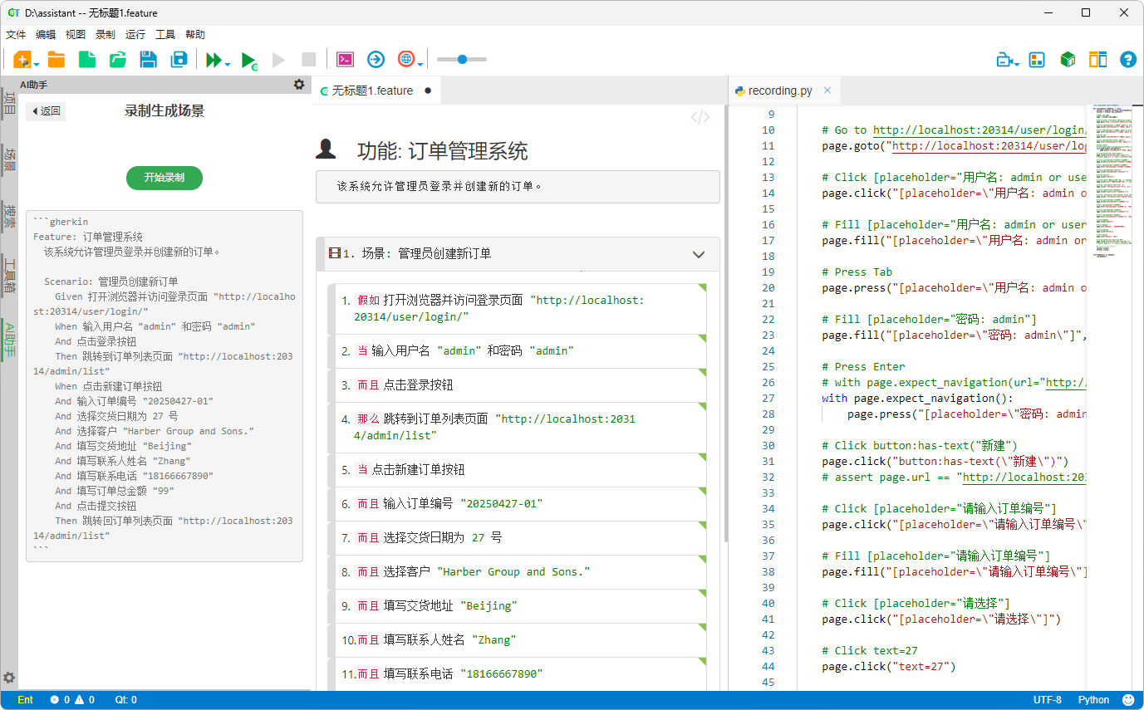The image size is (1144, 710).
Task: Click the code minimap in recording.py
Action: 1111,180
